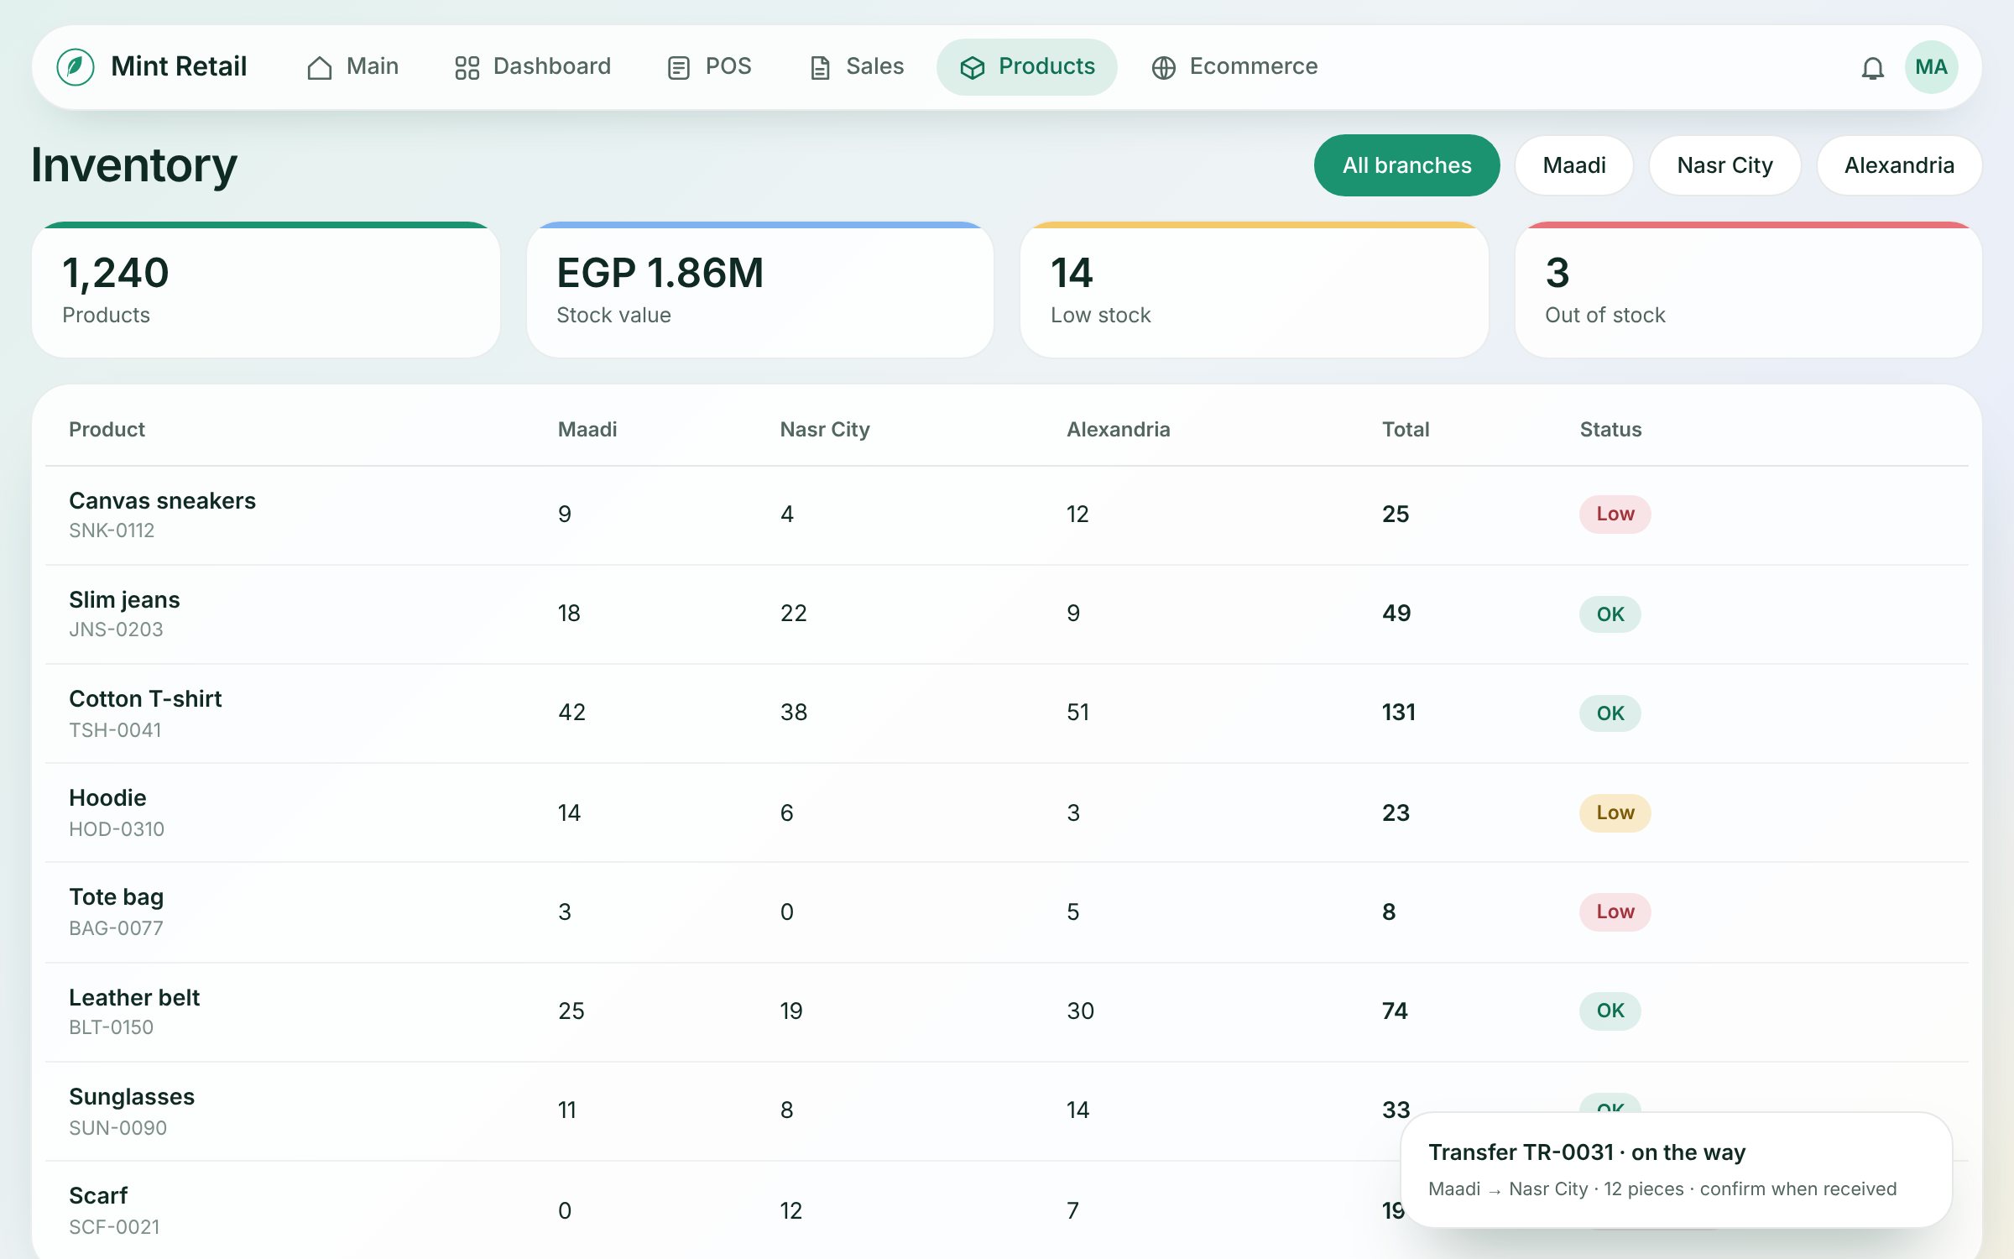The width and height of the screenshot is (2014, 1259).
Task: Open the 1,240 Products card
Action: (266, 290)
